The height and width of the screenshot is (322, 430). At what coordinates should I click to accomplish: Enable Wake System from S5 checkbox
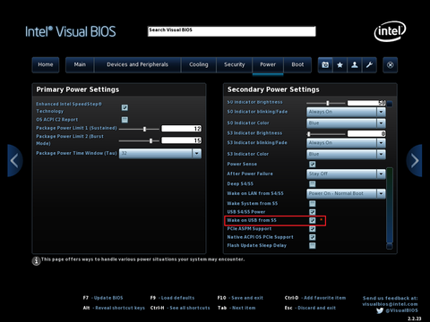pos(313,203)
